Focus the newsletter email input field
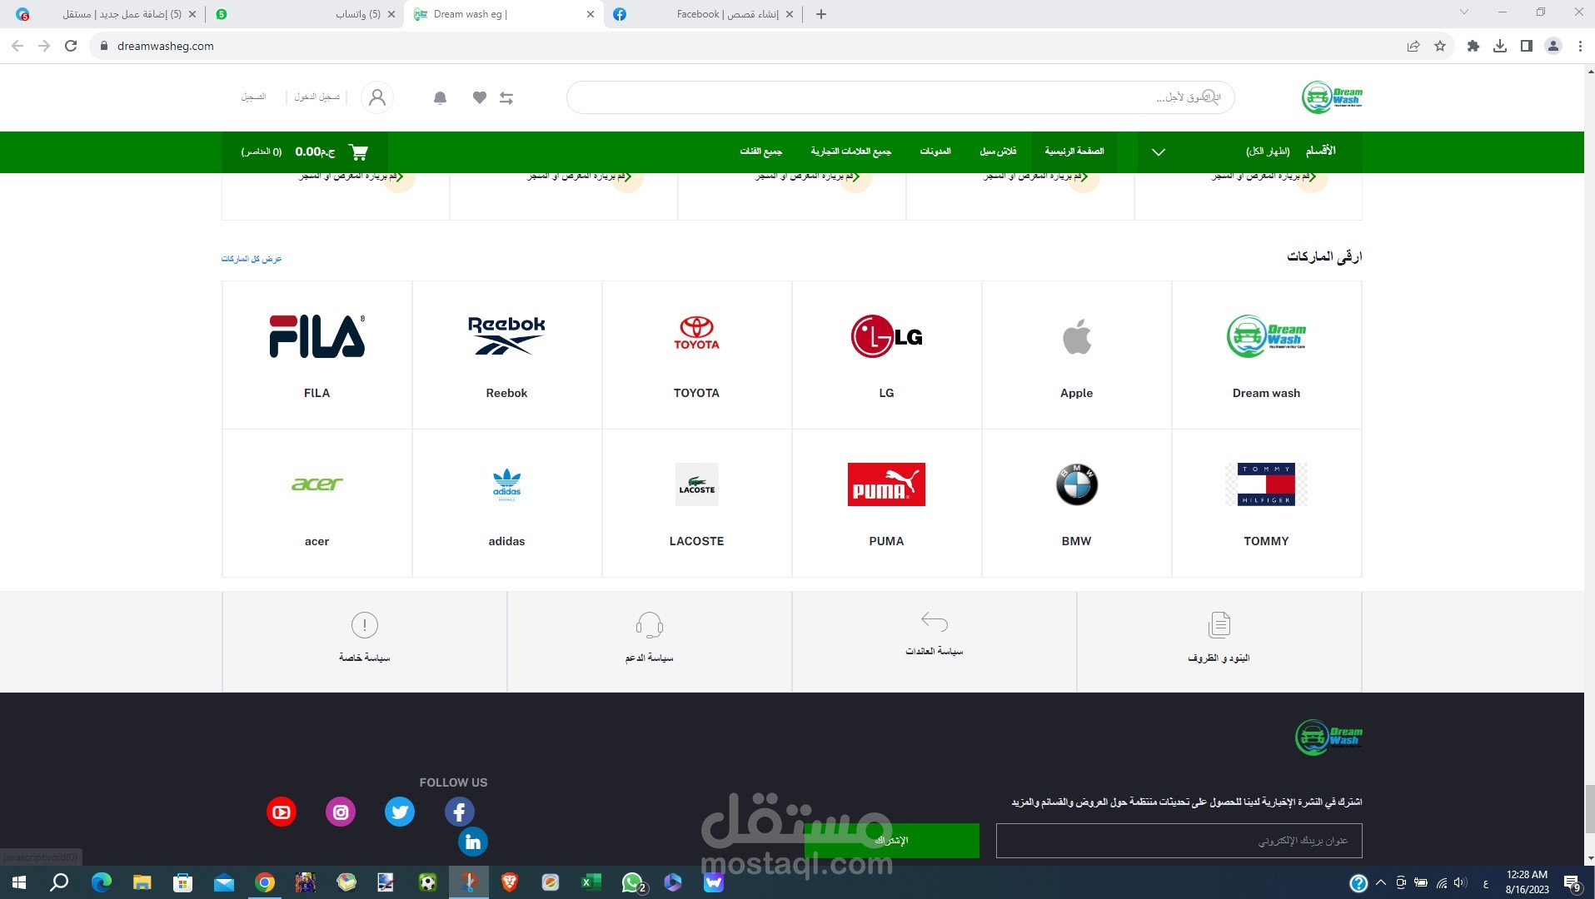Viewport: 1595px width, 899px height. tap(1179, 841)
